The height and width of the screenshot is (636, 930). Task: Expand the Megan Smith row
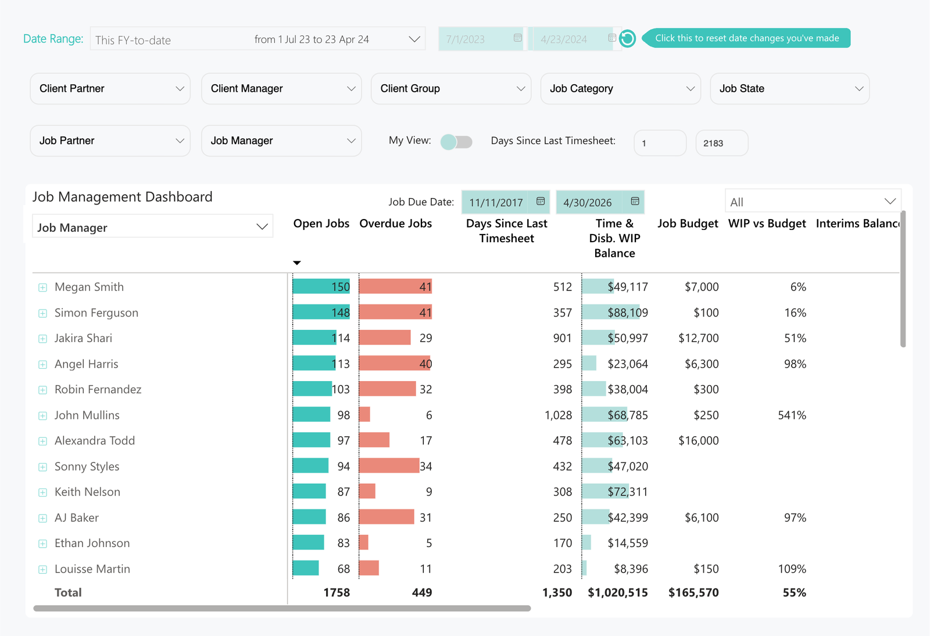click(x=42, y=288)
